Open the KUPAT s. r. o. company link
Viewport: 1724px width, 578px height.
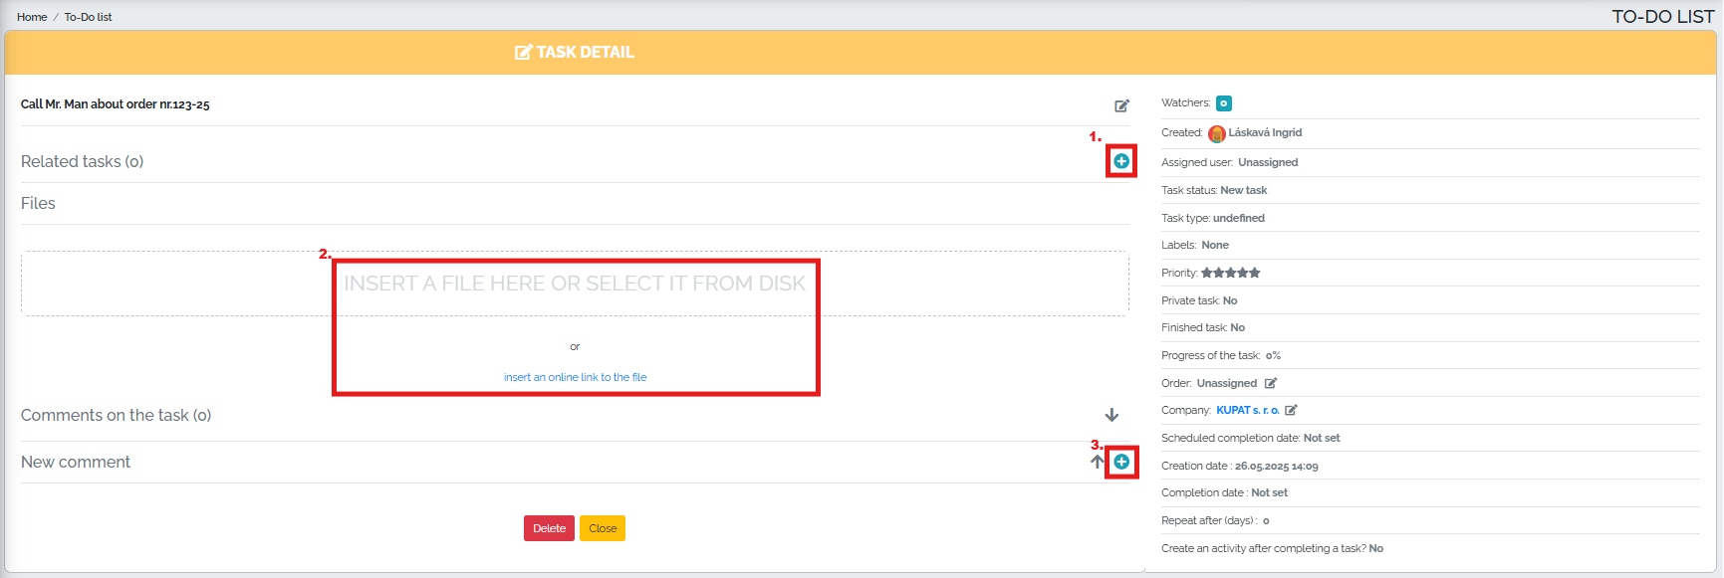(1248, 410)
